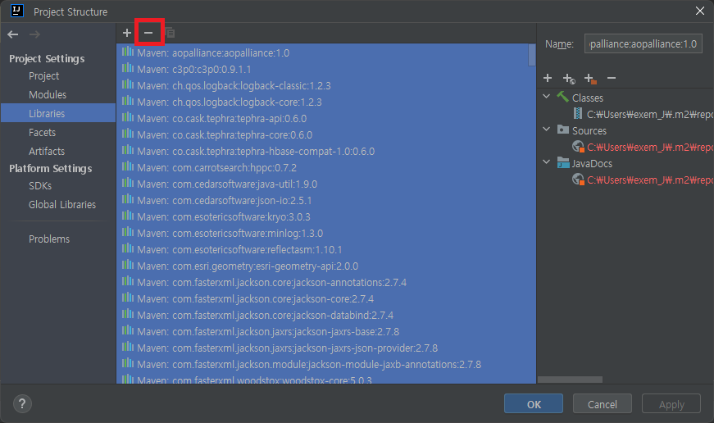Select Maven: com.cedarsoftware:json-io:2.5.1

[326, 200]
